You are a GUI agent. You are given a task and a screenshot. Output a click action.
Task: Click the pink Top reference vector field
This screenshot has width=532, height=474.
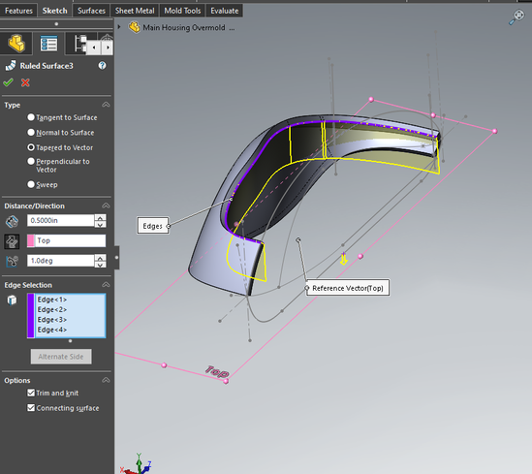click(67, 240)
